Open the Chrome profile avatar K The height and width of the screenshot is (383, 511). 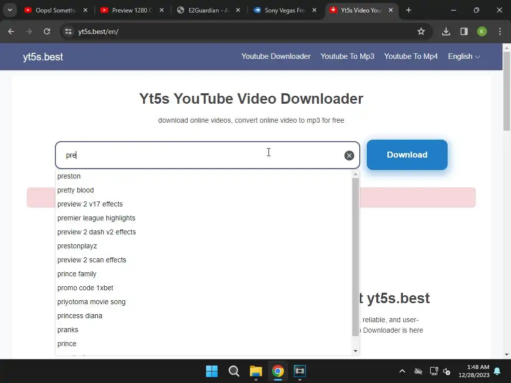click(x=482, y=31)
